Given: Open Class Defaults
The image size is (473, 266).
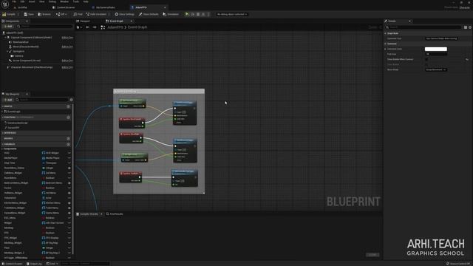Looking at the screenshot, I should pos(149,14).
